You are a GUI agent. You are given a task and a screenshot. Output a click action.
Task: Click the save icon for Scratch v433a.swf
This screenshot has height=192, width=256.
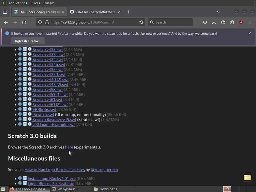click(x=25, y=54)
